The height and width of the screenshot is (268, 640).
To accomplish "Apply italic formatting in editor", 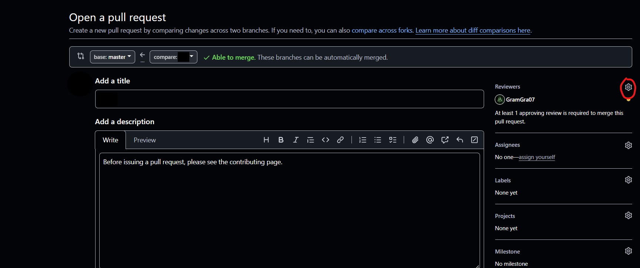I will pos(296,140).
